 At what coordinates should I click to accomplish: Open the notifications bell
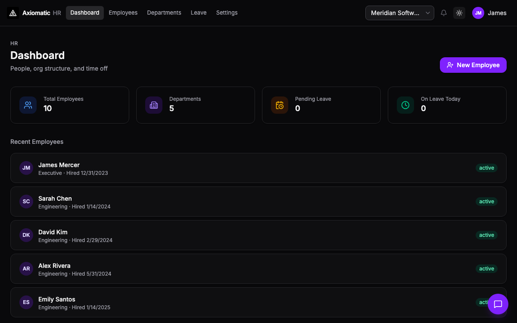(444, 13)
